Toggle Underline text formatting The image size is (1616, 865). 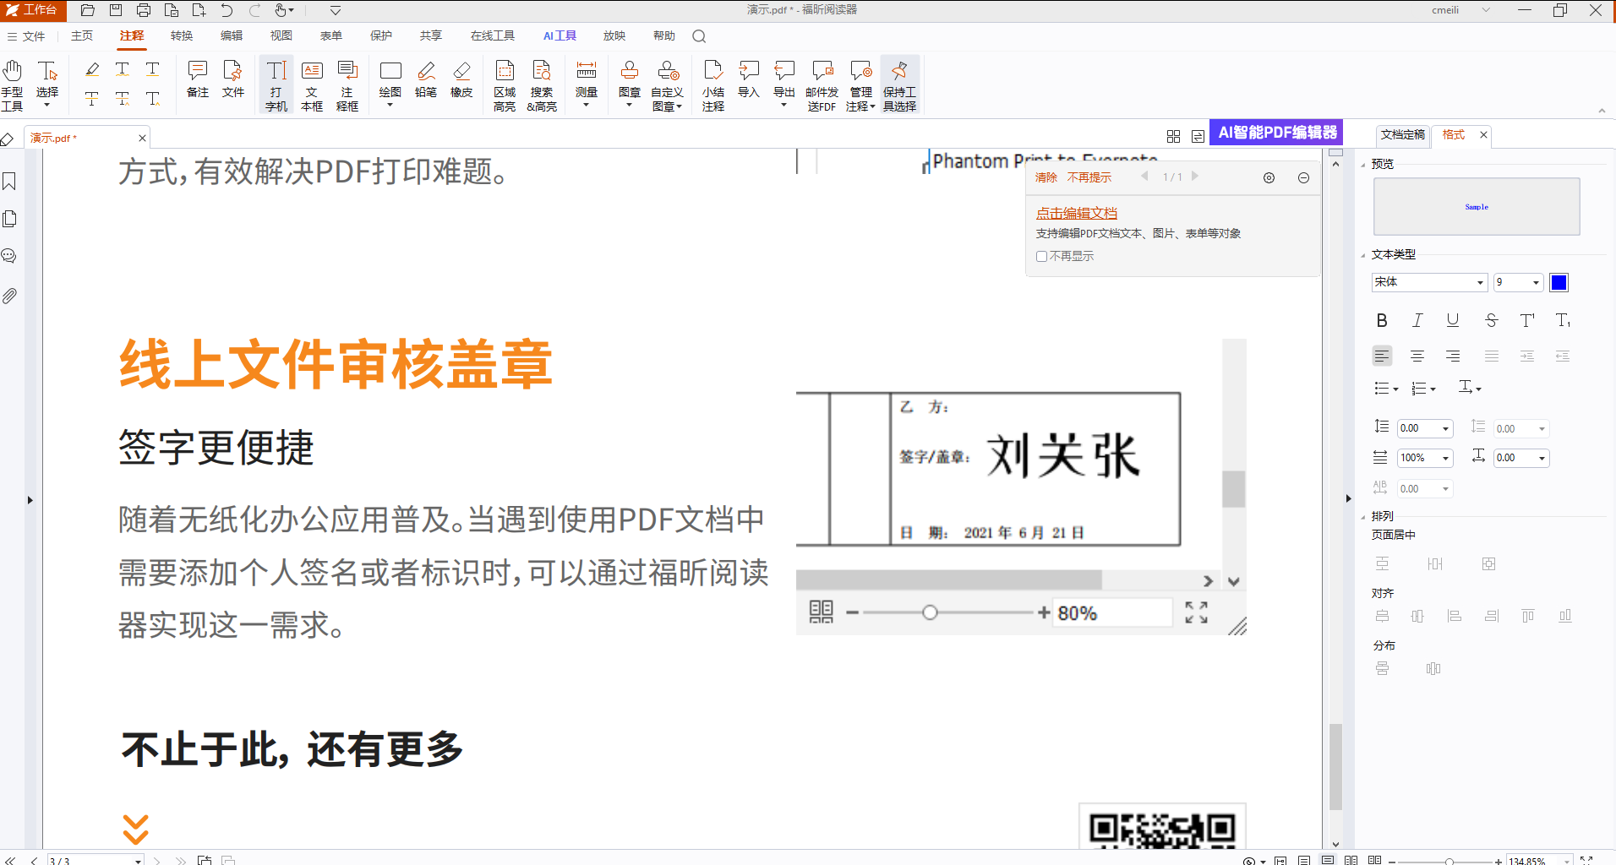1453,320
